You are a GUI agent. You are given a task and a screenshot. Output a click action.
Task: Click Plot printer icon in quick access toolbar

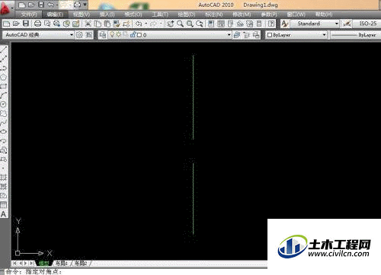pos(77,5)
